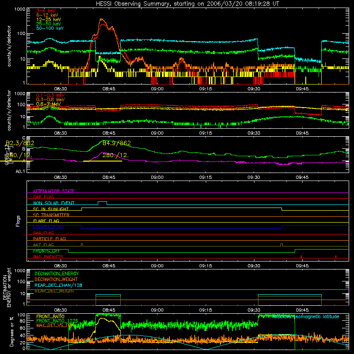This screenshot has height=354, width=354.
Task: Click the B2.3/862 GOES annotation
Action: (x=20, y=143)
